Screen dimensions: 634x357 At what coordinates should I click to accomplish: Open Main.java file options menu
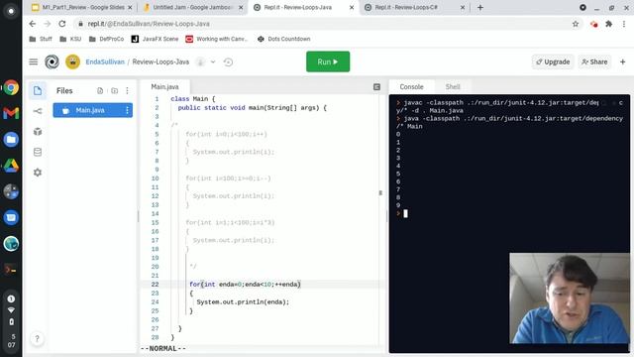[128, 110]
